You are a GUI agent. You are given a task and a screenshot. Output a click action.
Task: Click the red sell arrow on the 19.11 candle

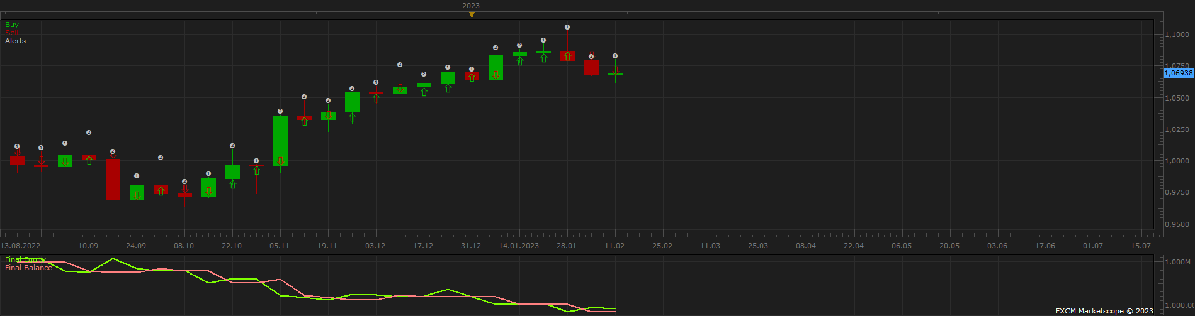tap(328, 115)
